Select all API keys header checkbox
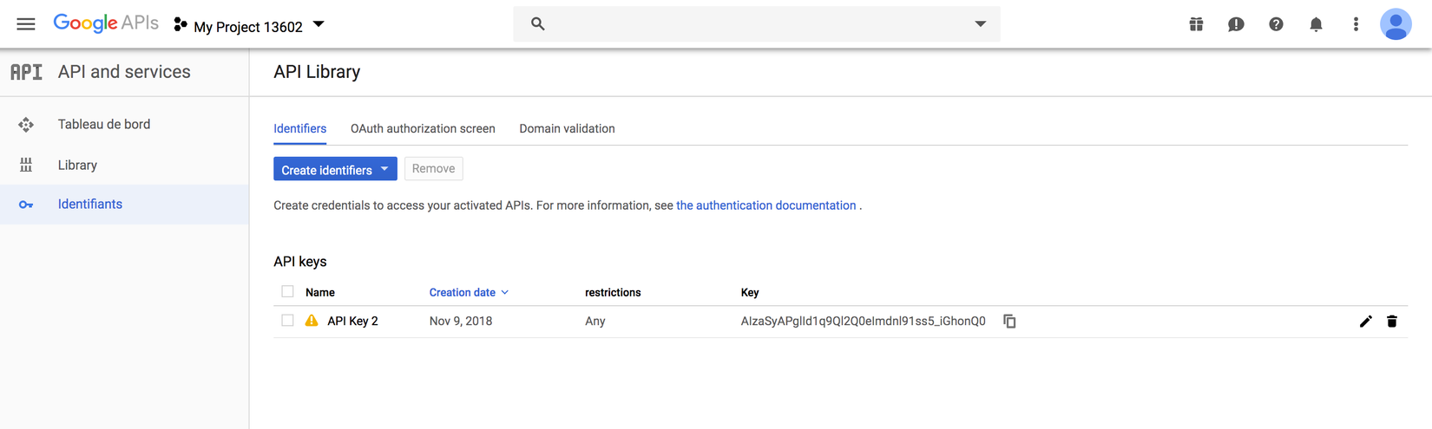1432x429 pixels. pos(287,292)
